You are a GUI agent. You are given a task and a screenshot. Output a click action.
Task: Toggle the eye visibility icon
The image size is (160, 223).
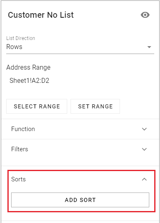145,15
